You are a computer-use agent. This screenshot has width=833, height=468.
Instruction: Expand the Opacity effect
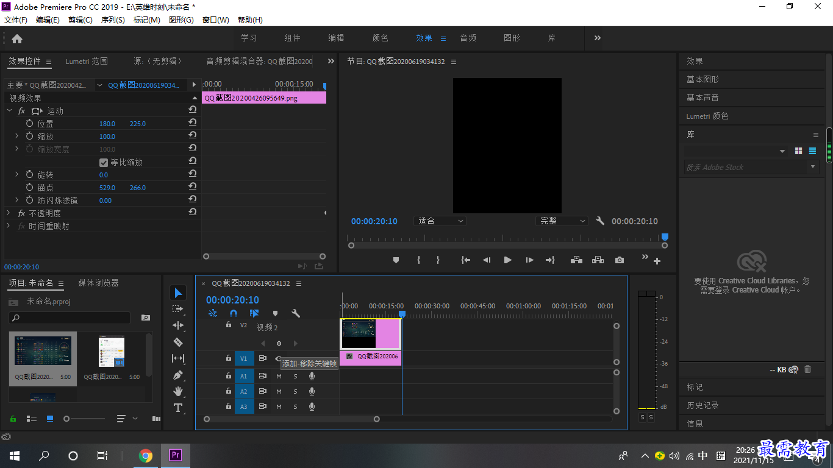[x=9, y=213]
